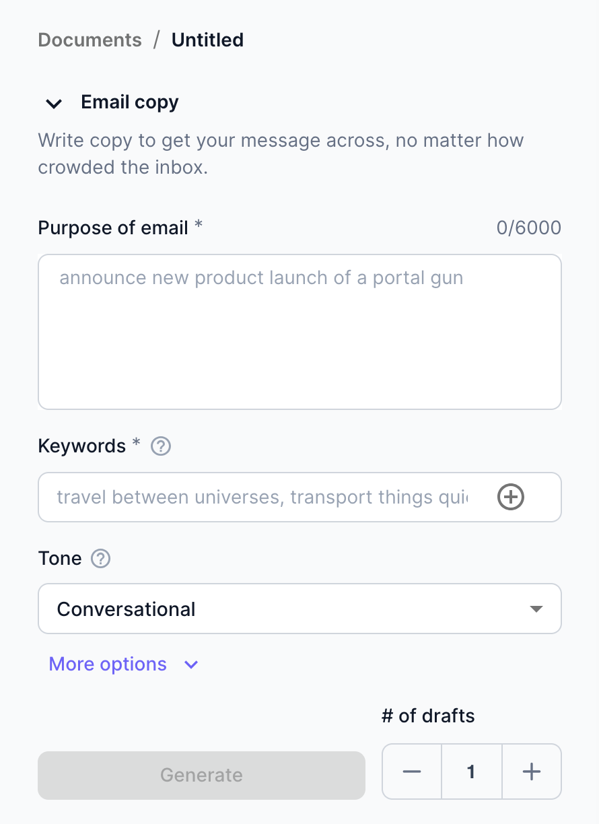Click the # of drafts label
The width and height of the screenshot is (599, 824).
click(x=428, y=716)
